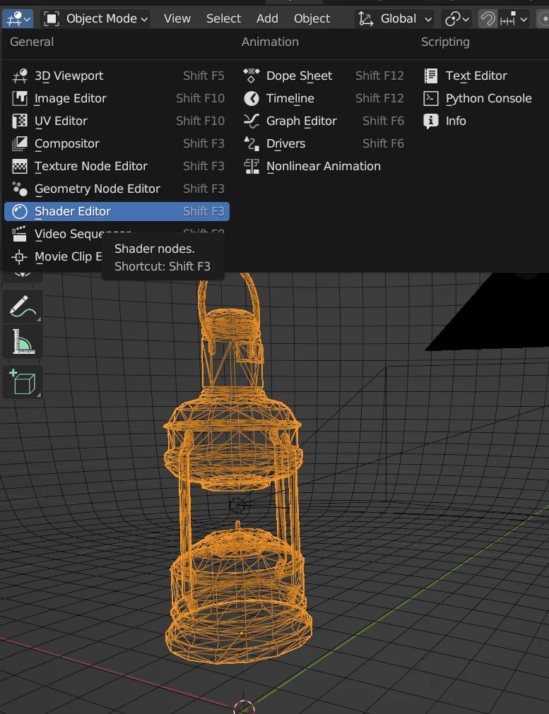Toggle the snapping magnet button
This screenshot has width=549, height=714.
(488, 19)
